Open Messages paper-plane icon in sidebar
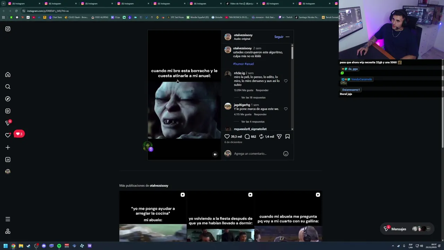This screenshot has height=250, width=444. pyautogui.click(x=8, y=123)
